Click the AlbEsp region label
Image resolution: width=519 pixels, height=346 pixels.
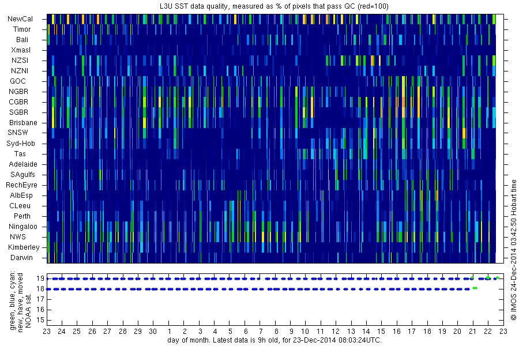pos(21,195)
